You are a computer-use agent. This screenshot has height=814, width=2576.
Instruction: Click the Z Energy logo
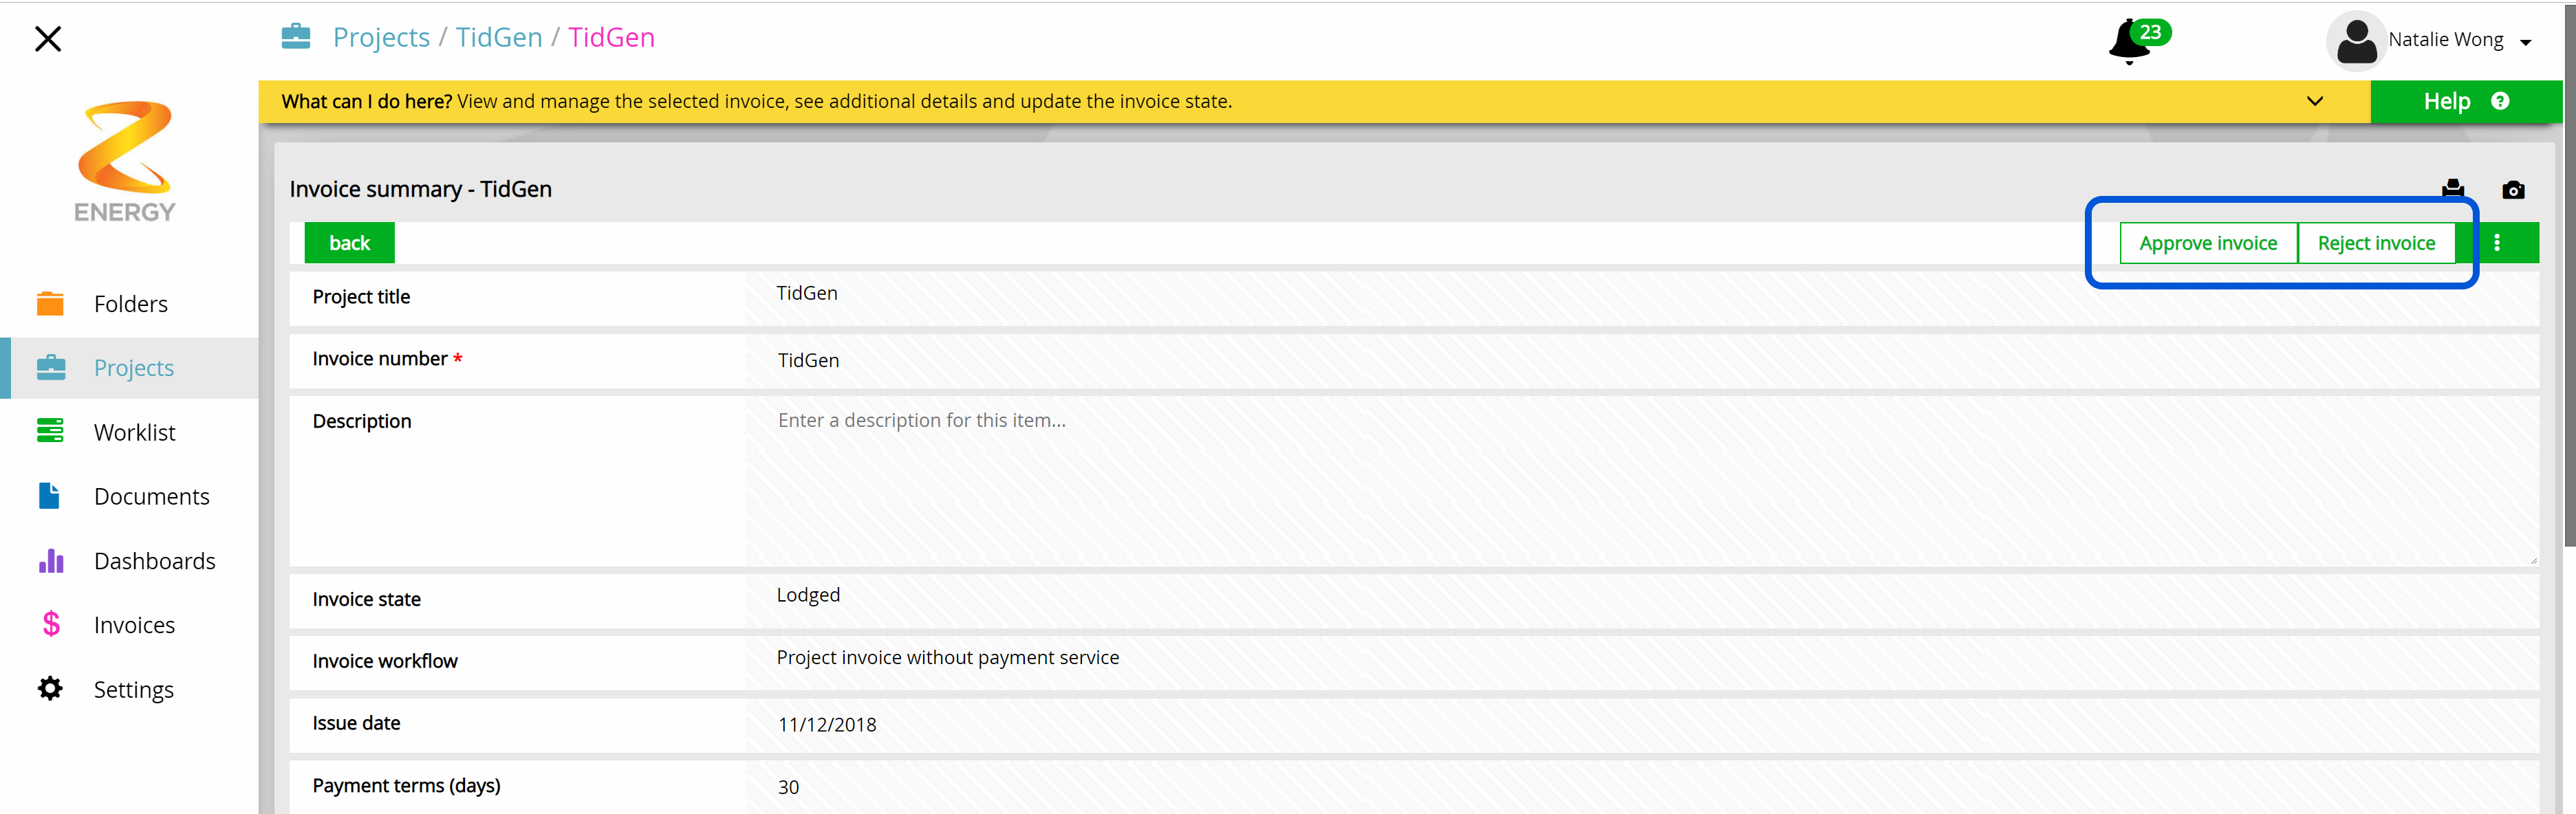click(x=125, y=161)
